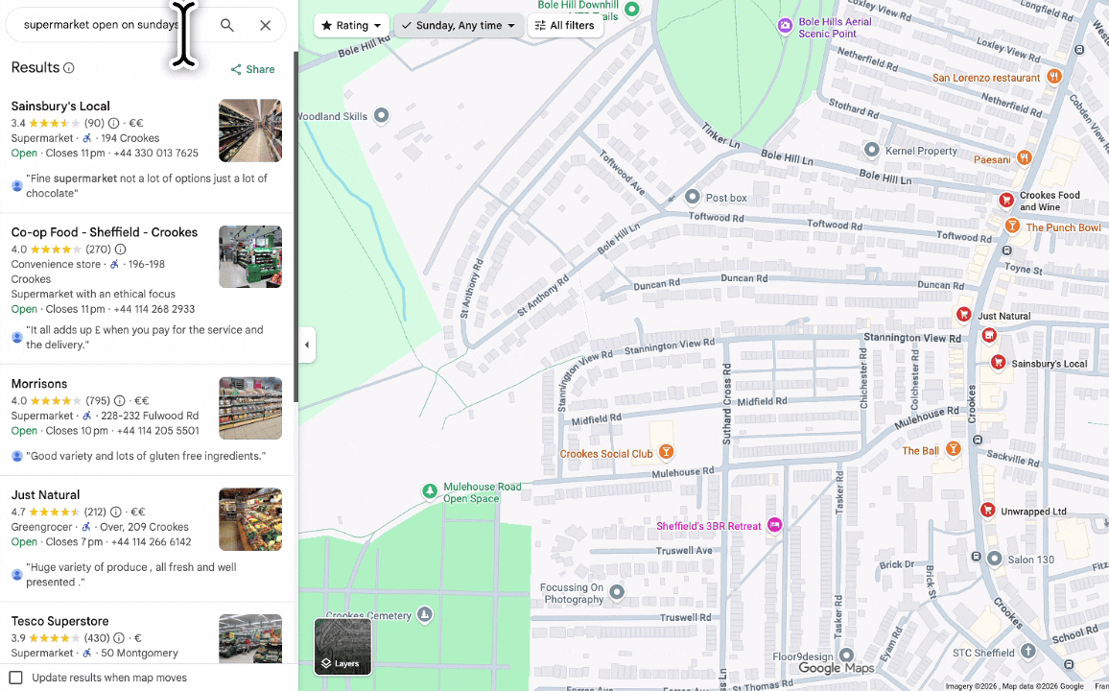The image size is (1109, 691).
Task: Open the Sainsbury's Local result title
Action: point(60,107)
